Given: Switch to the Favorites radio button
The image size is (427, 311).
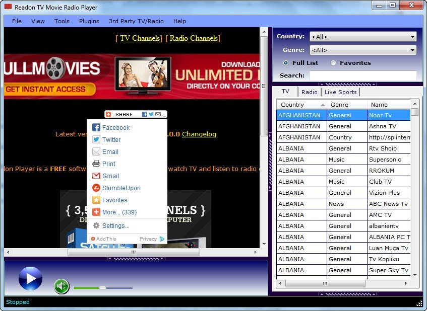Looking at the screenshot, I should [332, 62].
